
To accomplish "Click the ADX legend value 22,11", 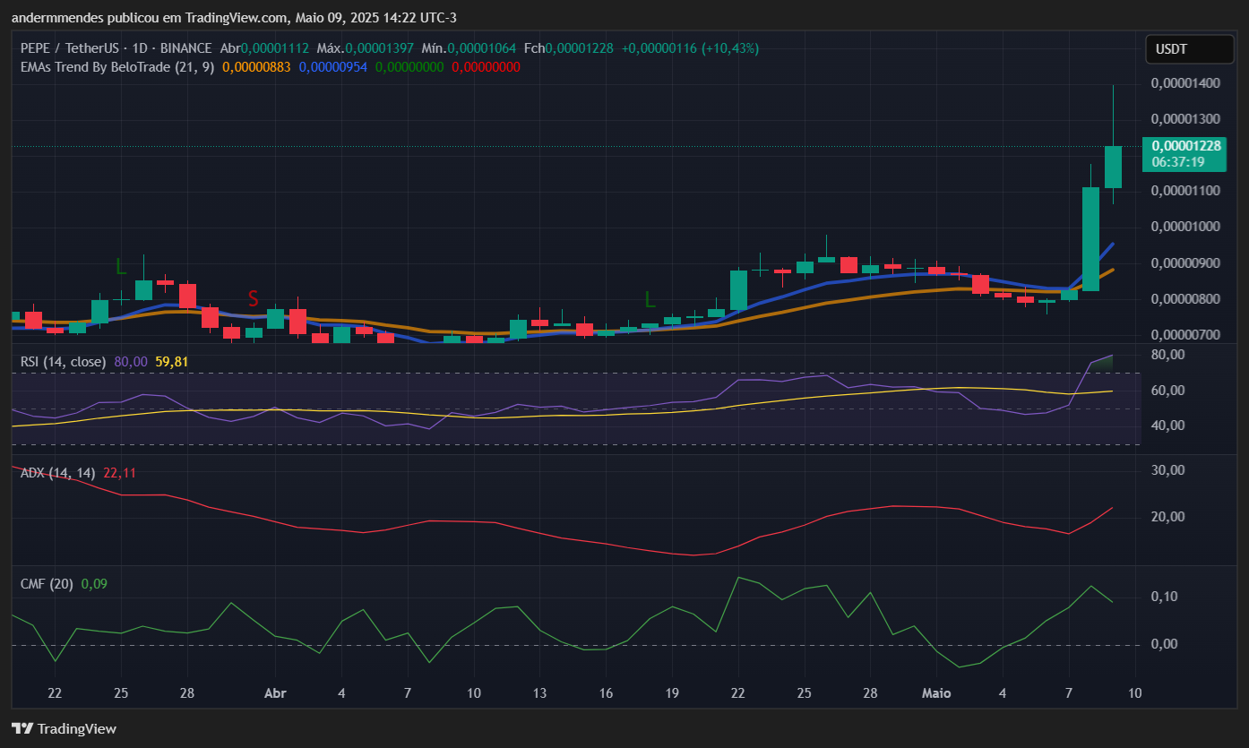I will (120, 472).
